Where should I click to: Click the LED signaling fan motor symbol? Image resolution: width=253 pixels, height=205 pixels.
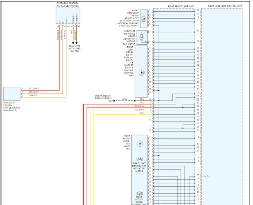(x=142, y=37)
